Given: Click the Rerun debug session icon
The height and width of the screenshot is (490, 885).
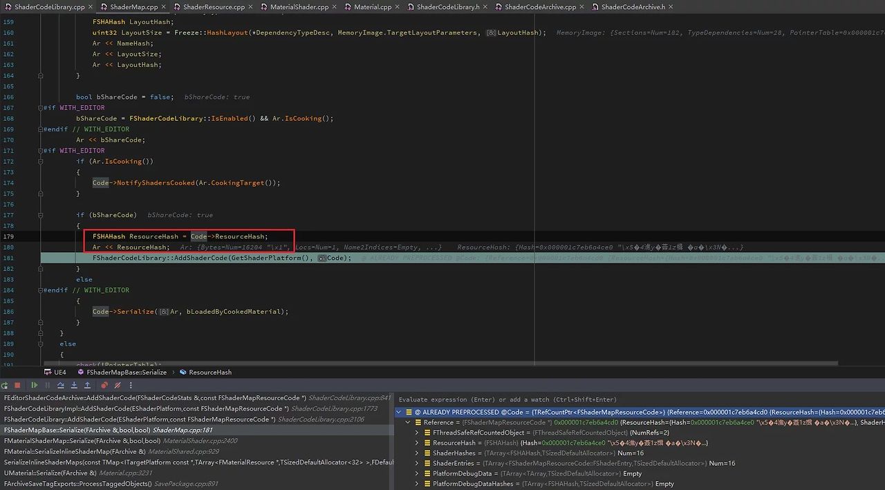Looking at the screenshot, I should coord(4,385).
